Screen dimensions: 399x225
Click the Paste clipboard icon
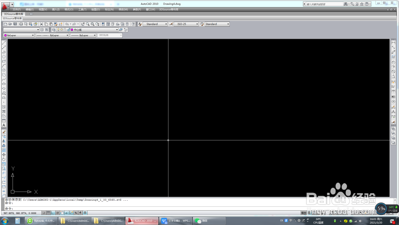pos(51,24)
